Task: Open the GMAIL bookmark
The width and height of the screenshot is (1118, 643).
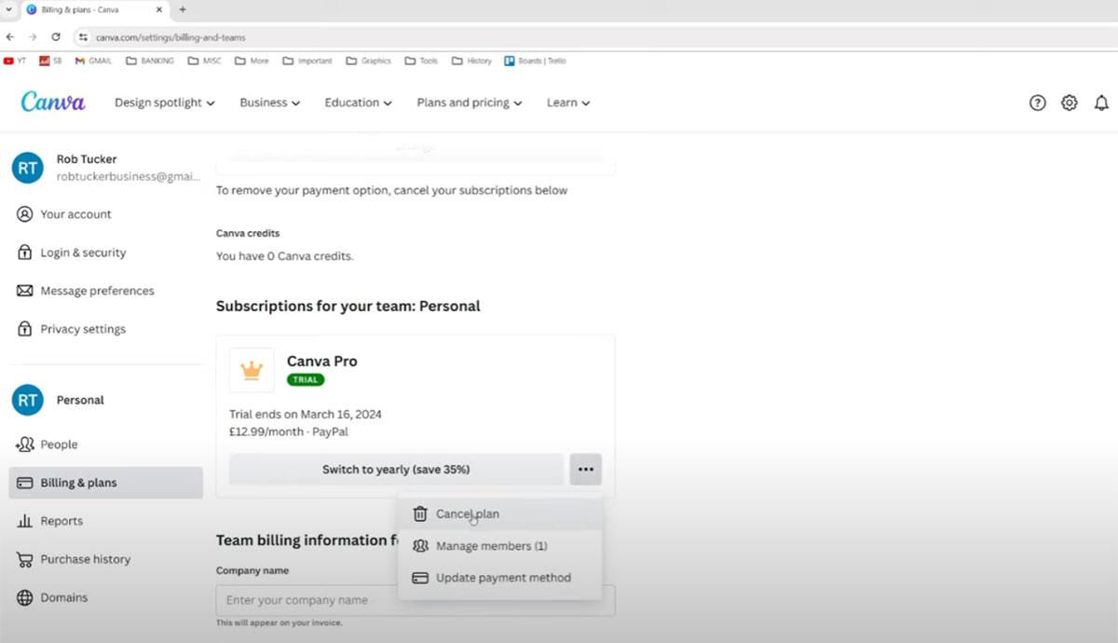Action: tap(91, 61)
